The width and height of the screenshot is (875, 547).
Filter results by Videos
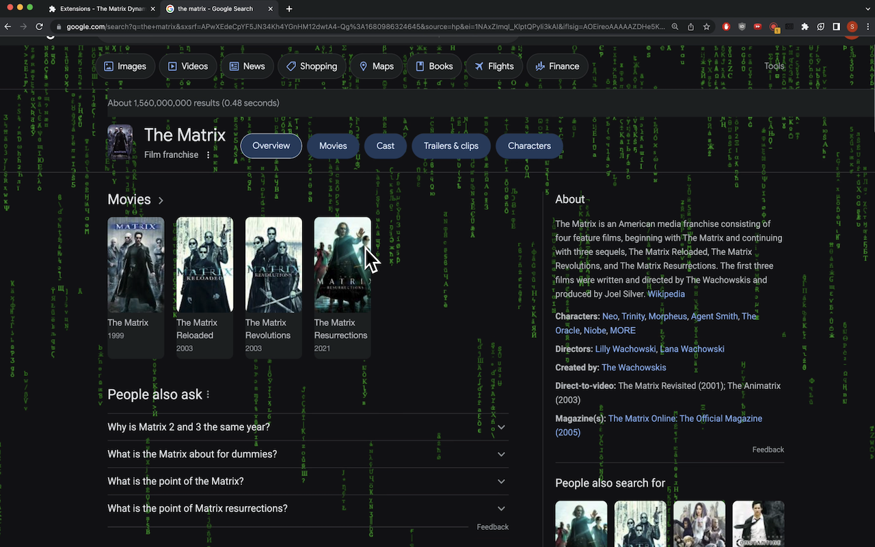[188, 66]
